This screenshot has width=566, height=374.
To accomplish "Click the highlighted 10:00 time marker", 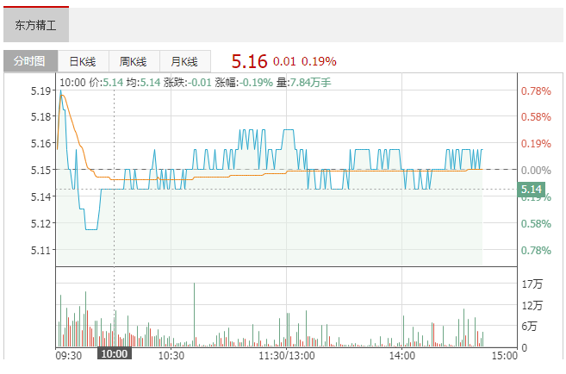I will tap(115, 354).
